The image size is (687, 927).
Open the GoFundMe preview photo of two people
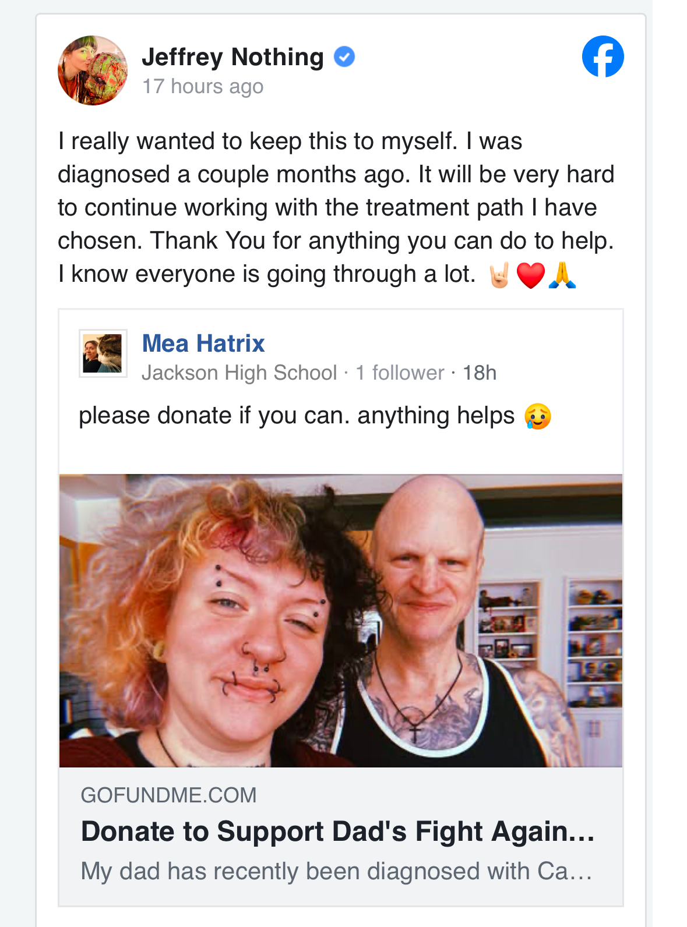[341, 621]
